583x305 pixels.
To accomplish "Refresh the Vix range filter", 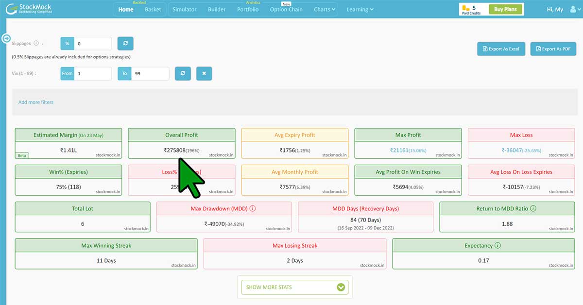I will point(183,73).
